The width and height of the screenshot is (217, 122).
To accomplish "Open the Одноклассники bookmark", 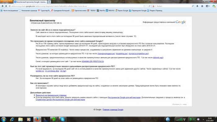I will click(x=79, y=10).
